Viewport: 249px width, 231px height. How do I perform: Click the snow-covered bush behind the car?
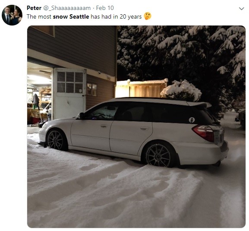(181, 90)
